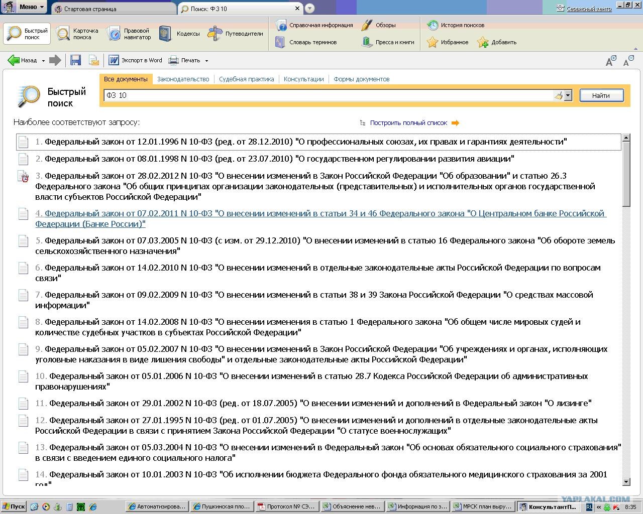
Task: Open Правовой навигатор
Action: [130, 34]
